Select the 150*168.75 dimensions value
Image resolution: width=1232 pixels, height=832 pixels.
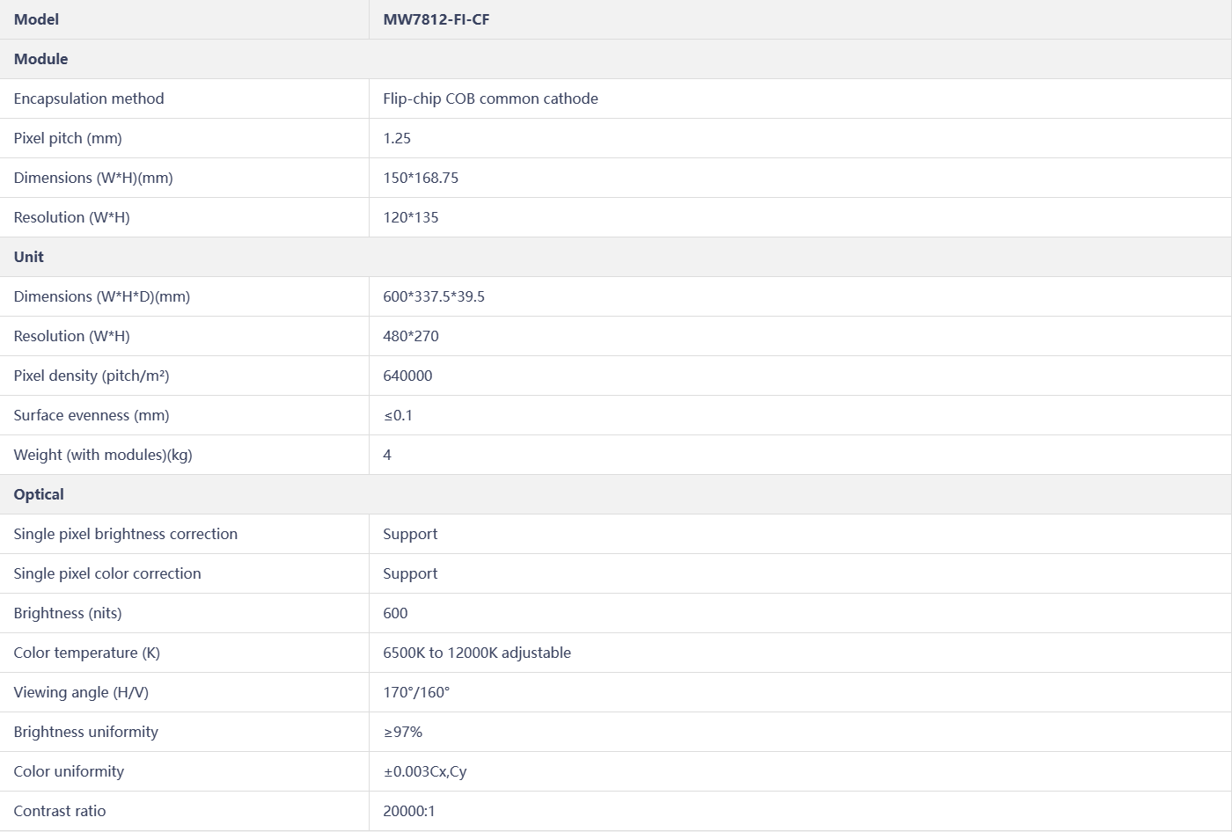click(x=421, y=178)
